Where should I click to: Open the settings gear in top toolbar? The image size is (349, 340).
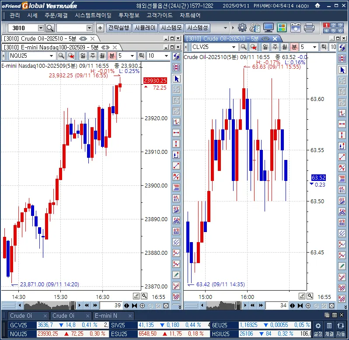(242, 28)
